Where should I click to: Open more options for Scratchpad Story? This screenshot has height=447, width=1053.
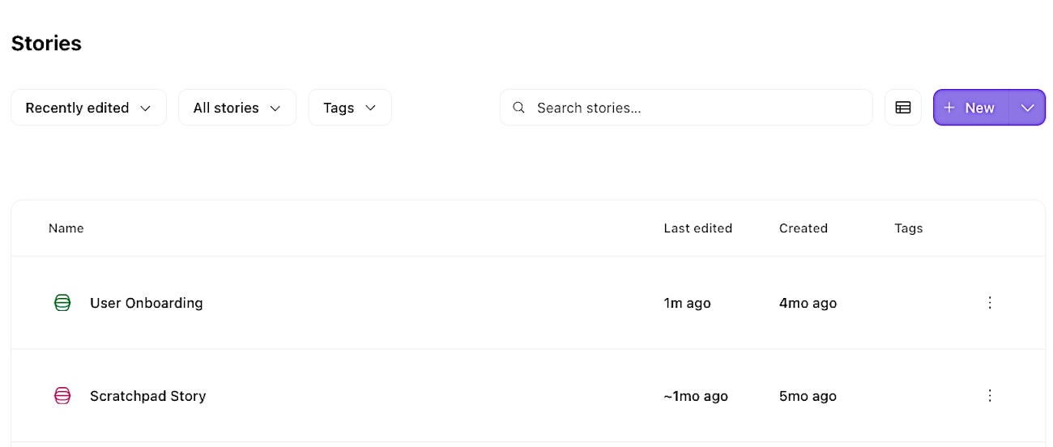tap(989, 396)
